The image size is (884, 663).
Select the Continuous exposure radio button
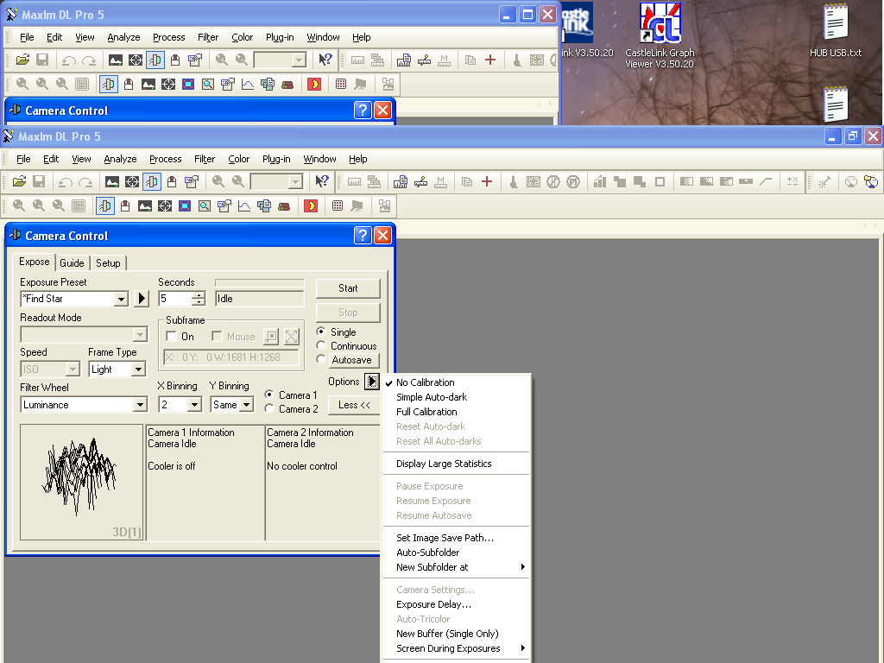coord(321,345)
